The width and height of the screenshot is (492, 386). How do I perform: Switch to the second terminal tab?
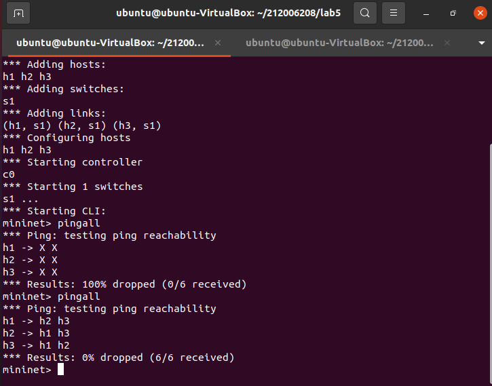339,43
